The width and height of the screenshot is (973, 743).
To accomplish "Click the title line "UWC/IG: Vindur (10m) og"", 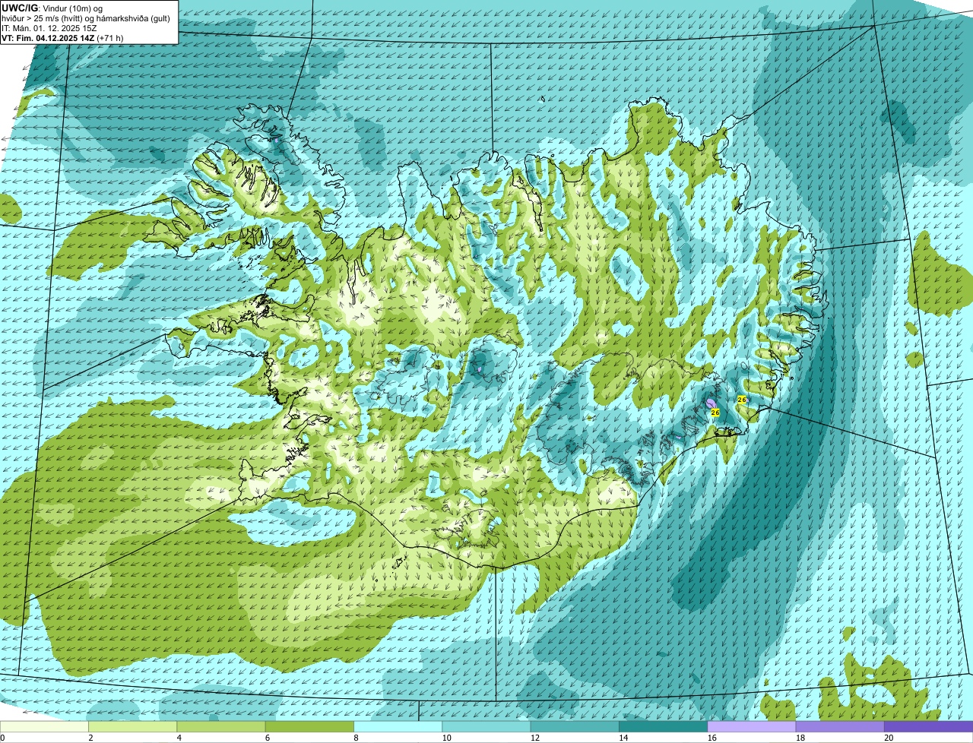I will point(52,8).
